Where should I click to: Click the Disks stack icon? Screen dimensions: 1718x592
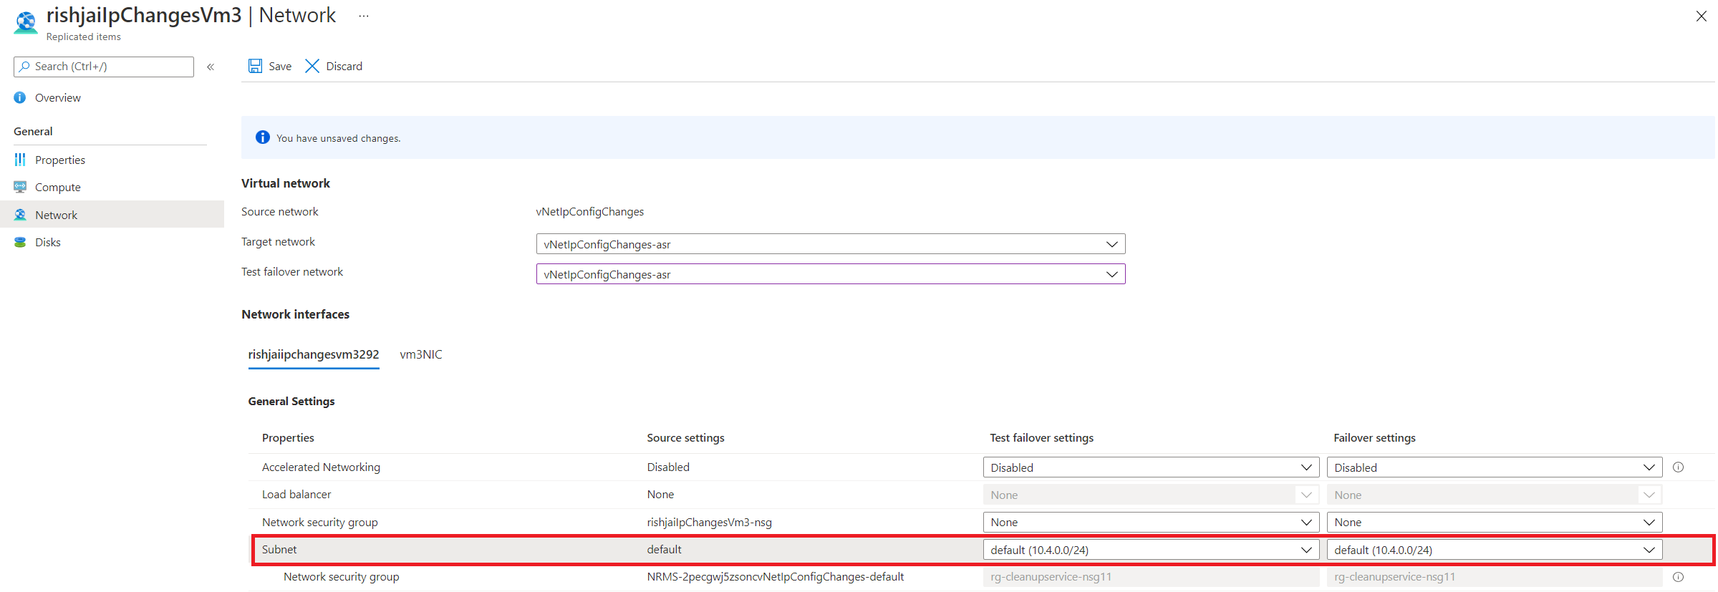coord(20,242)
